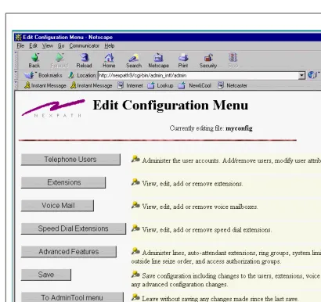Click Speed Dial Extensions button
The height and width of the screenshot is (302, 321).
[x=74, y=228]
